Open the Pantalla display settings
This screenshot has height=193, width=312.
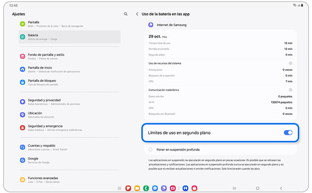coord(70,24)
